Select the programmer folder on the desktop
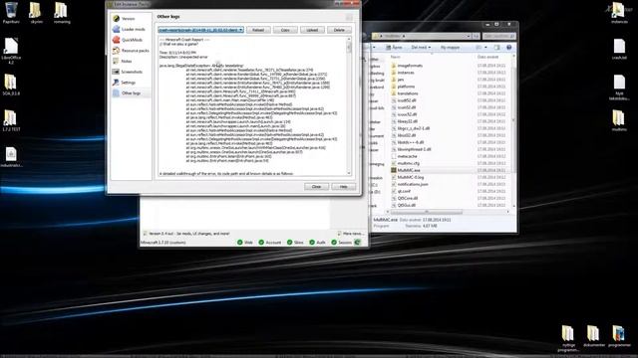Viewport: 638px width, 358px height. [619, 336]
